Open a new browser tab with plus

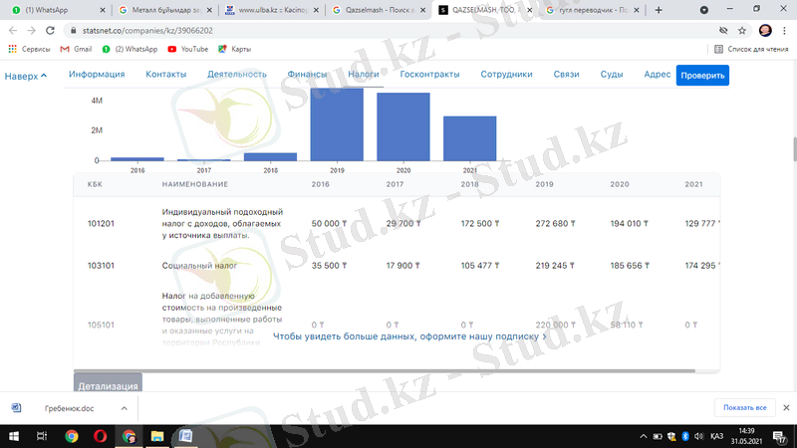659,10
